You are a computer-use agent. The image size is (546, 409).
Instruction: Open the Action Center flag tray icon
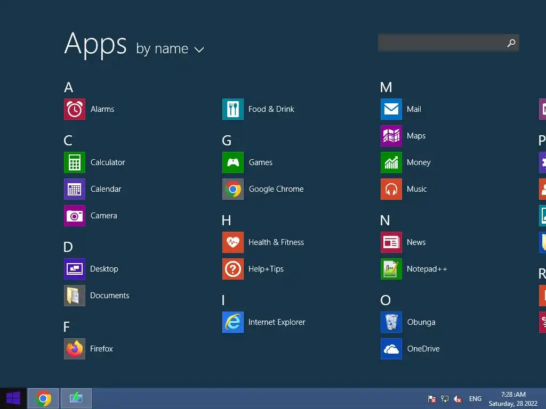432,399
